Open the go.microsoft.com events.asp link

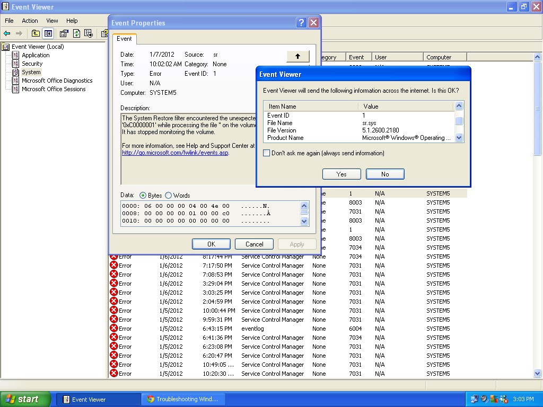[x=175, y=153]
